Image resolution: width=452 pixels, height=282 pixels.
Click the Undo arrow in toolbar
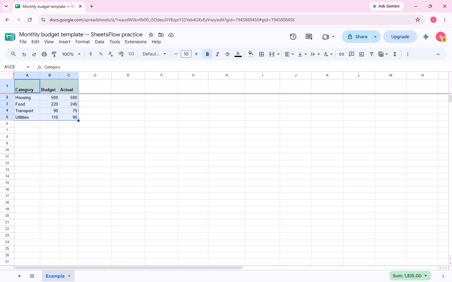24,54
